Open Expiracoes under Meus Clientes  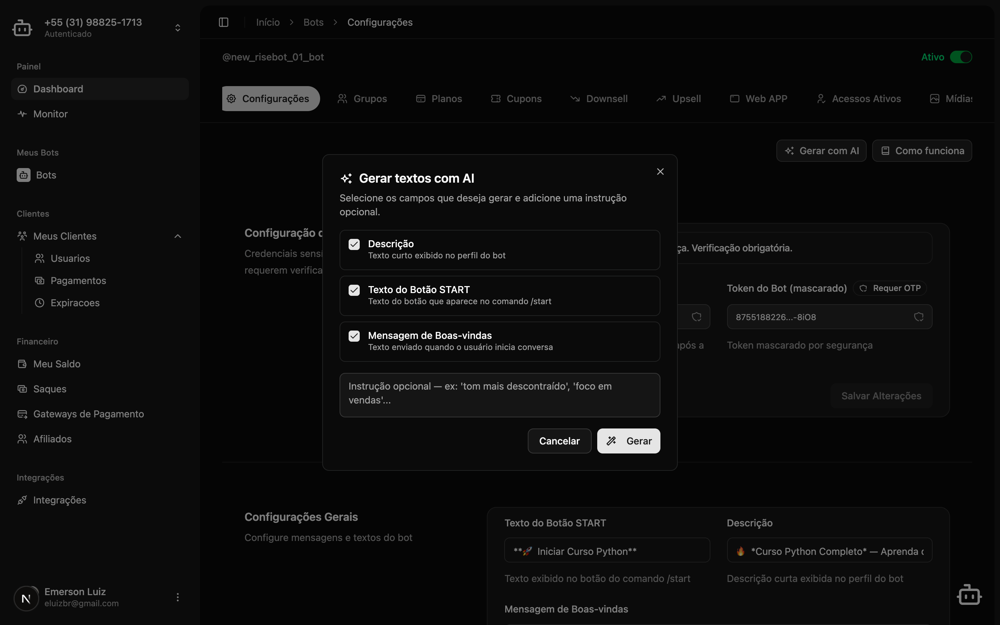click(x=75, y=303)
